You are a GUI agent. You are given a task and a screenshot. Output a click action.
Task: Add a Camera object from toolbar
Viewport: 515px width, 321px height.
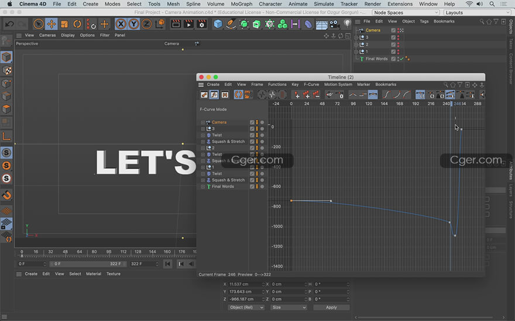(334, 25)
